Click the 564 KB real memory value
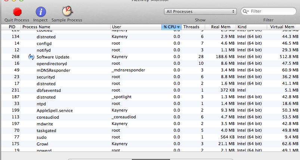 pyautogui.click(x=228, y=137)
